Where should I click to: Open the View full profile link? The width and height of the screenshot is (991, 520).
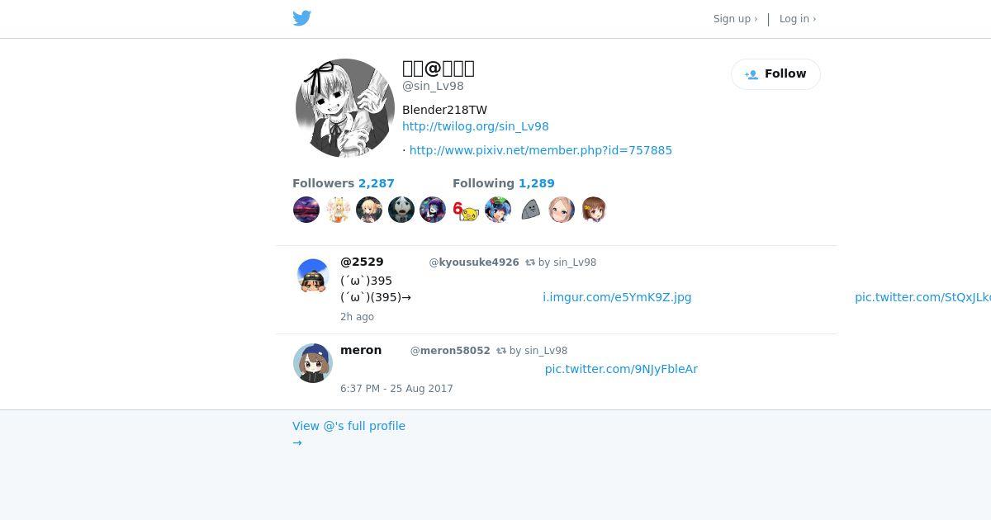pyautogui.click(x=349, y=426)
